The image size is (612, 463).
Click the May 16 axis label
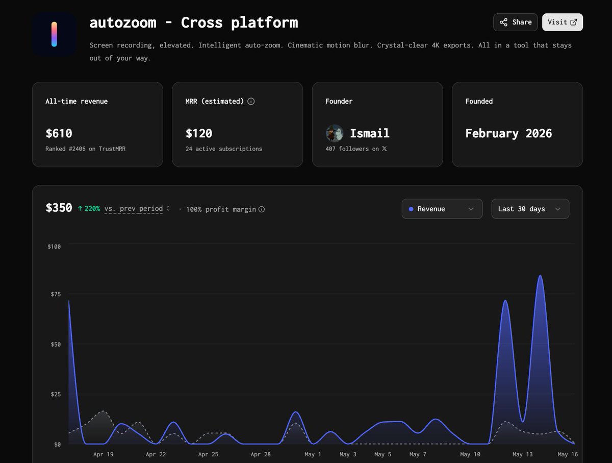[x=568, y=454]
